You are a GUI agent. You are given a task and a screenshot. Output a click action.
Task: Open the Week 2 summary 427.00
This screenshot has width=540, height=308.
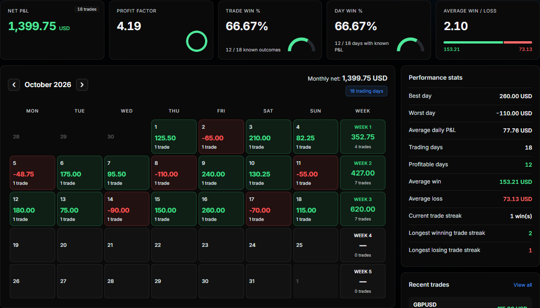point(363,173)
